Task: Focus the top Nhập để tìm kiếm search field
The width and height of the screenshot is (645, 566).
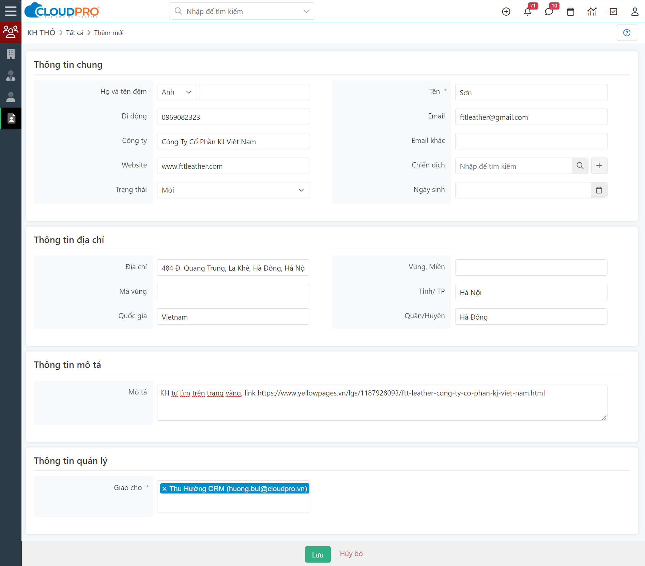Action: 242,11
